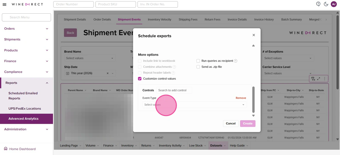The width and height of the screenshot is (340, 155).
Task: Switch to the Order Details tab
Action: point(102,19)
